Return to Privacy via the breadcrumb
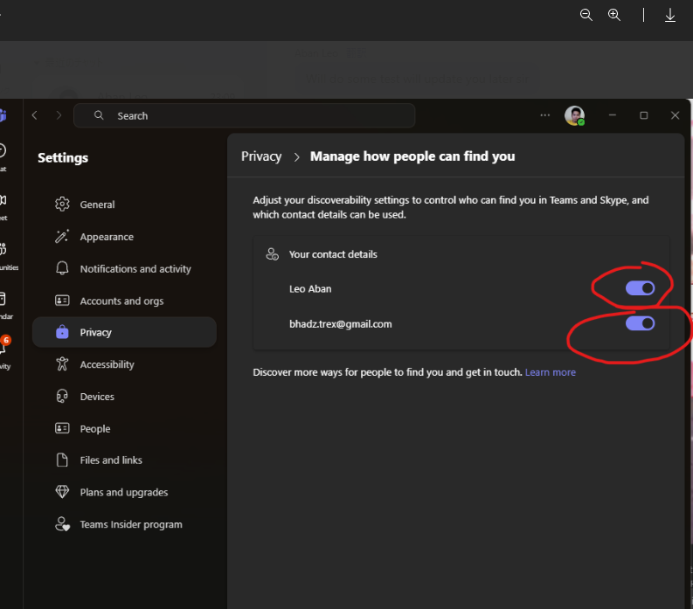This screenshot has height=609, width=693. [261, 156]
